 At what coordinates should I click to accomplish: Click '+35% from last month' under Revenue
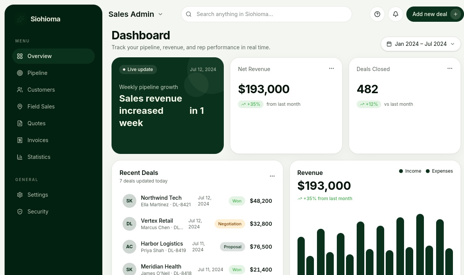(x=325, y=199)
